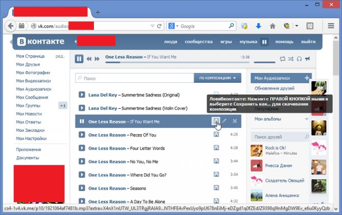Screen dimensions: 342x215
Task: Click the save icon for No You, No Me
Action: tap(216, 161)
